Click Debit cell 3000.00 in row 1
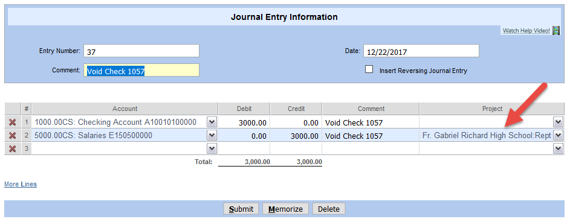567x219 pixels. (244, 122)
